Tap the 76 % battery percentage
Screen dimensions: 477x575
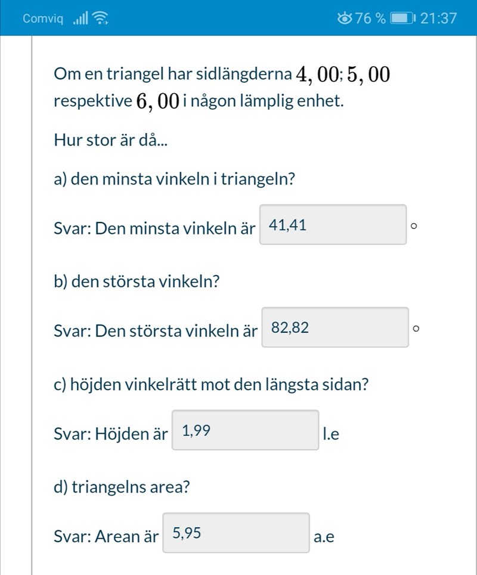[x=371, y=18]
